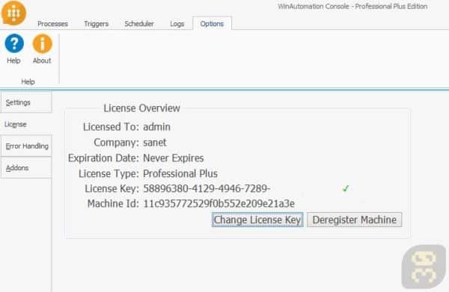This screenshot has width=449, height=292.
Task: Switch to the Triggers tab
Action: pyautogui.click(x=97, y=24)
